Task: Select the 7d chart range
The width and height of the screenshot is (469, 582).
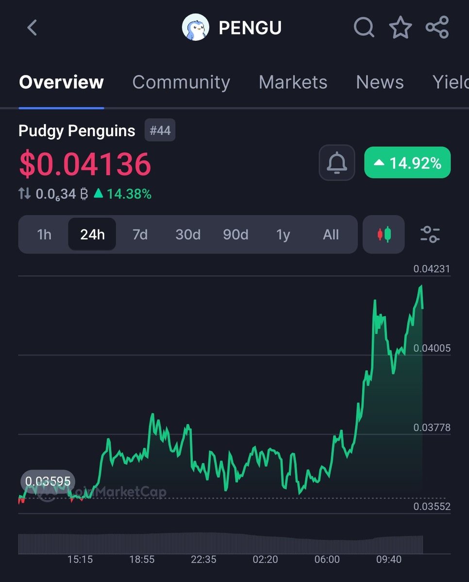Action: (140, 235)
